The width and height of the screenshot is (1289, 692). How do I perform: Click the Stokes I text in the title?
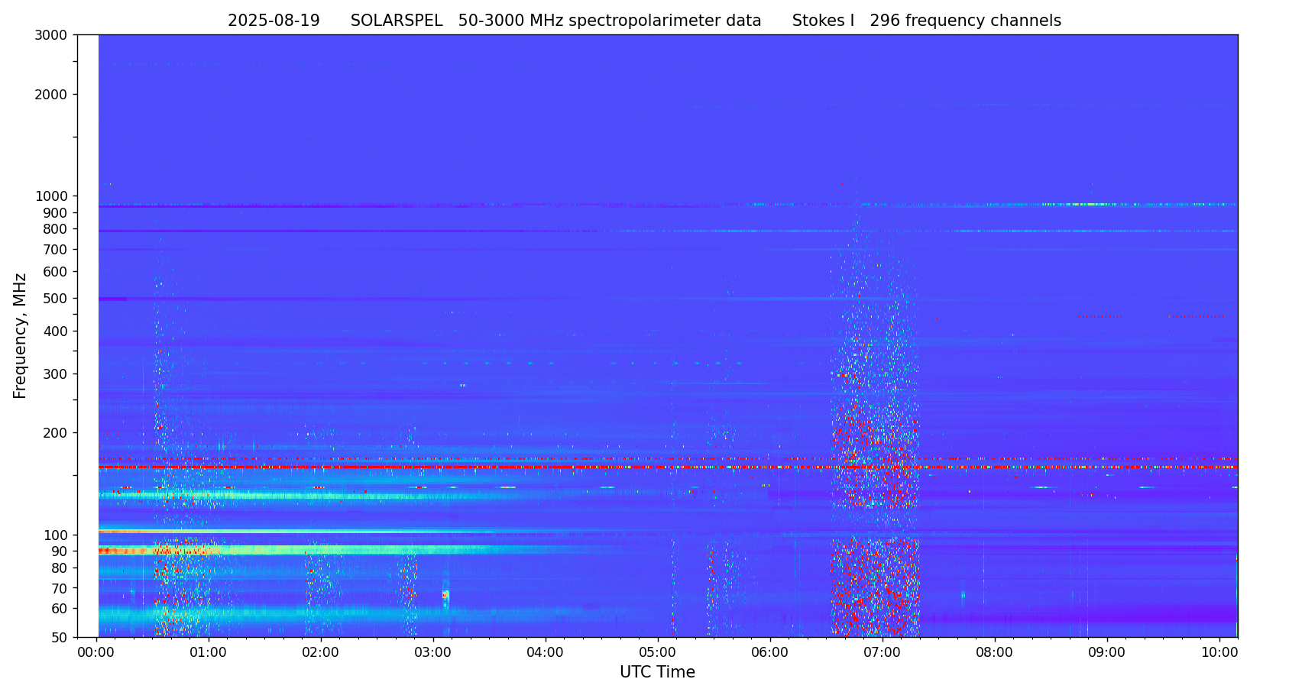tap(823, 21)
